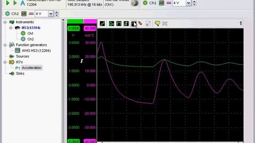Click the Sinks icon in the tree

(12, 73)
